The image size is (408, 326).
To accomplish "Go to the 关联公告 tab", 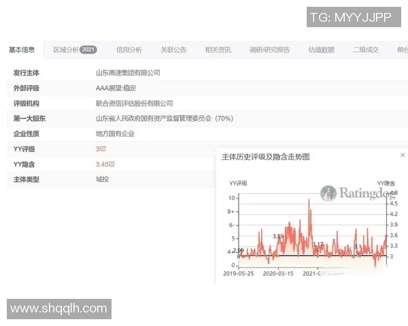I will 173,50.
